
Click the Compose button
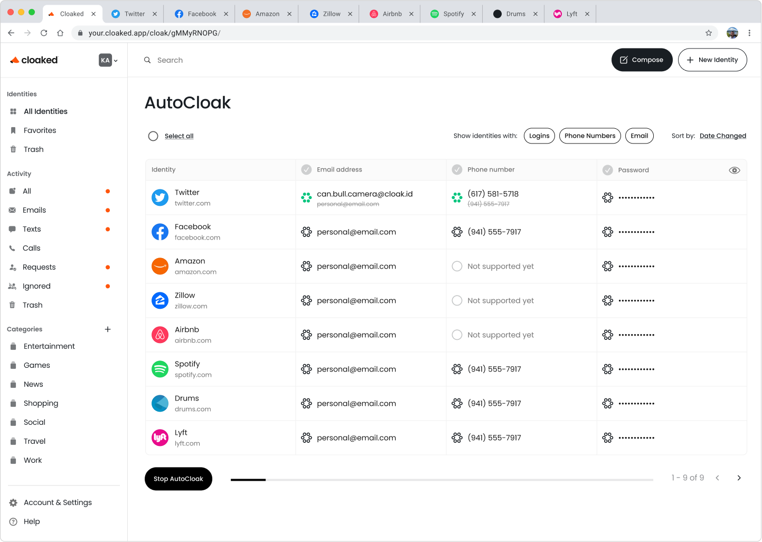tap(642, 60)
